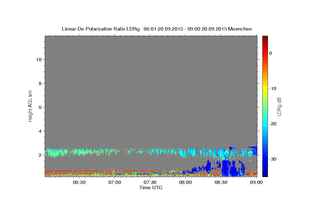Click the dark blue bottom of colorbar
Image resolution: width=318 pixels, height=212 pixels.
tap(265, 174)
